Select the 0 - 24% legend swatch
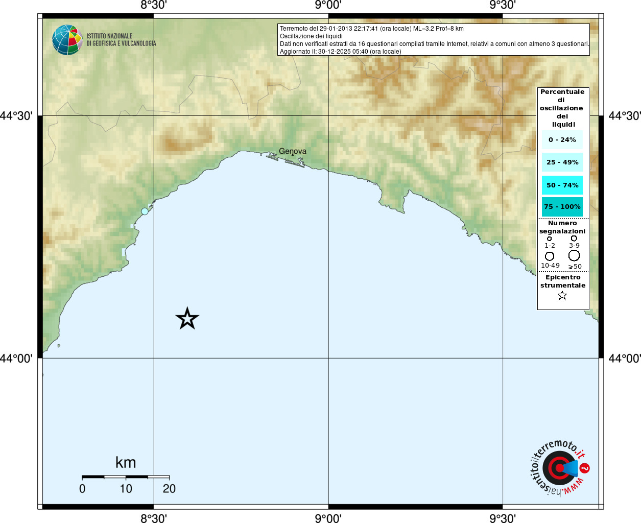 (x=562, y=139)
